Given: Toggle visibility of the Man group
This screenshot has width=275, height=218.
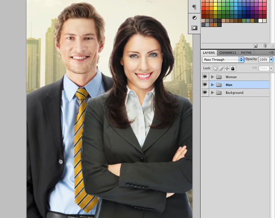Looking at the screenshot, I should pyautogui.click(x=205, y=84).
